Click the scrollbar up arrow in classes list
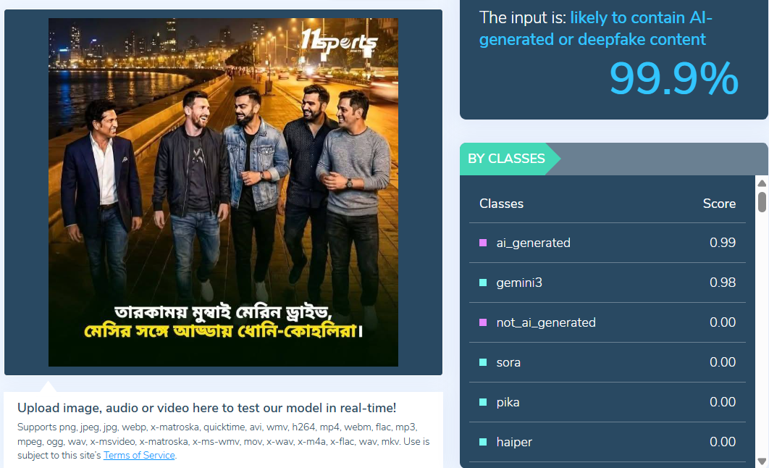The image size is (769, 468). 762,183
